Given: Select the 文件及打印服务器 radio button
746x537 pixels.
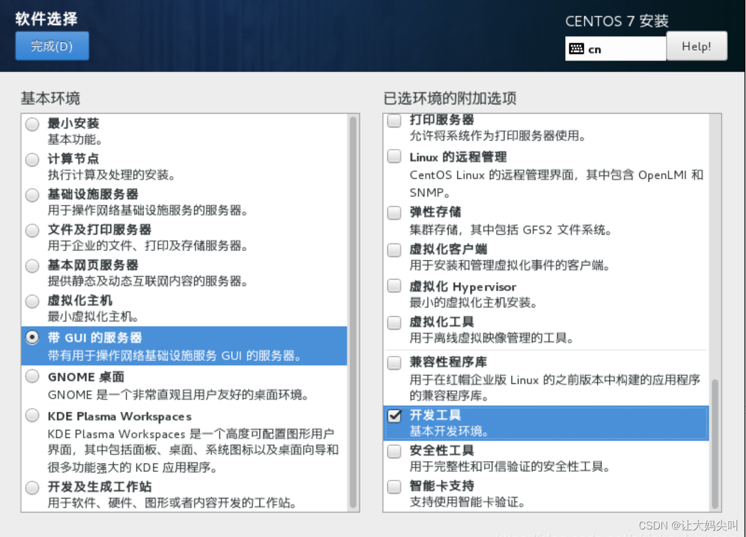Looking at the screenshot, I should tap(33, 231).
